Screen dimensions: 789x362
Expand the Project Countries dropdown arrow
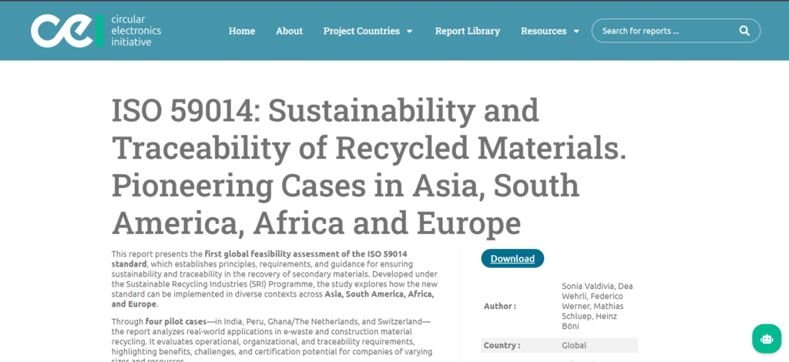click(410, 31)
